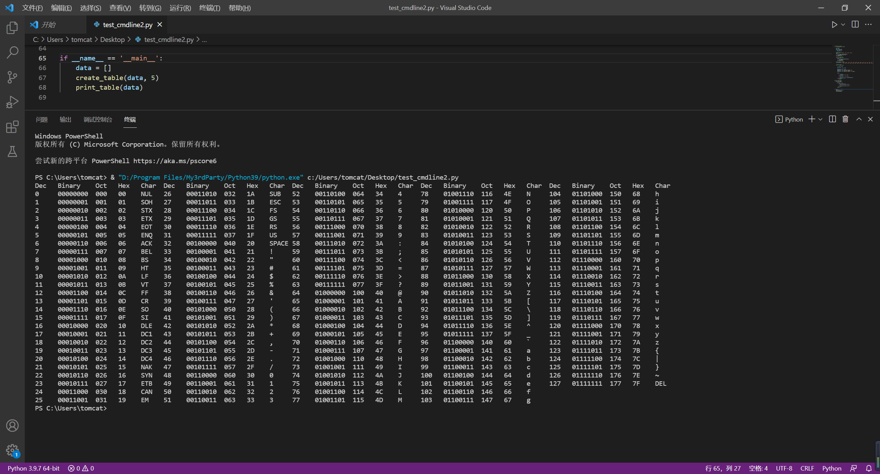Open editor More Actions ellipsis menu

tap(868, 25)
